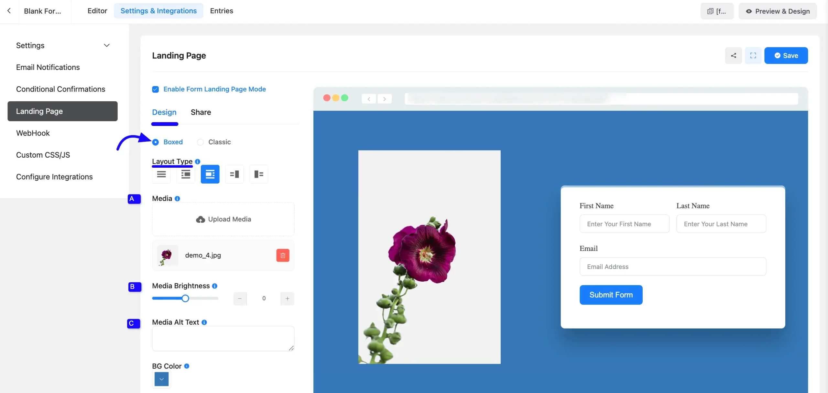Select the second layout type icon
The image size is (828, 393).
pyautogui.click(x=186, y=174)
